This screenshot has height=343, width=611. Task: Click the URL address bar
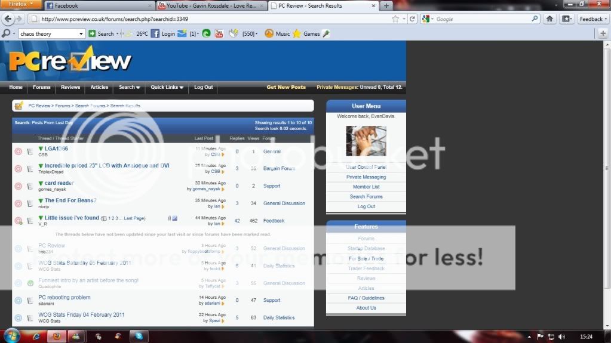[214, 18]
